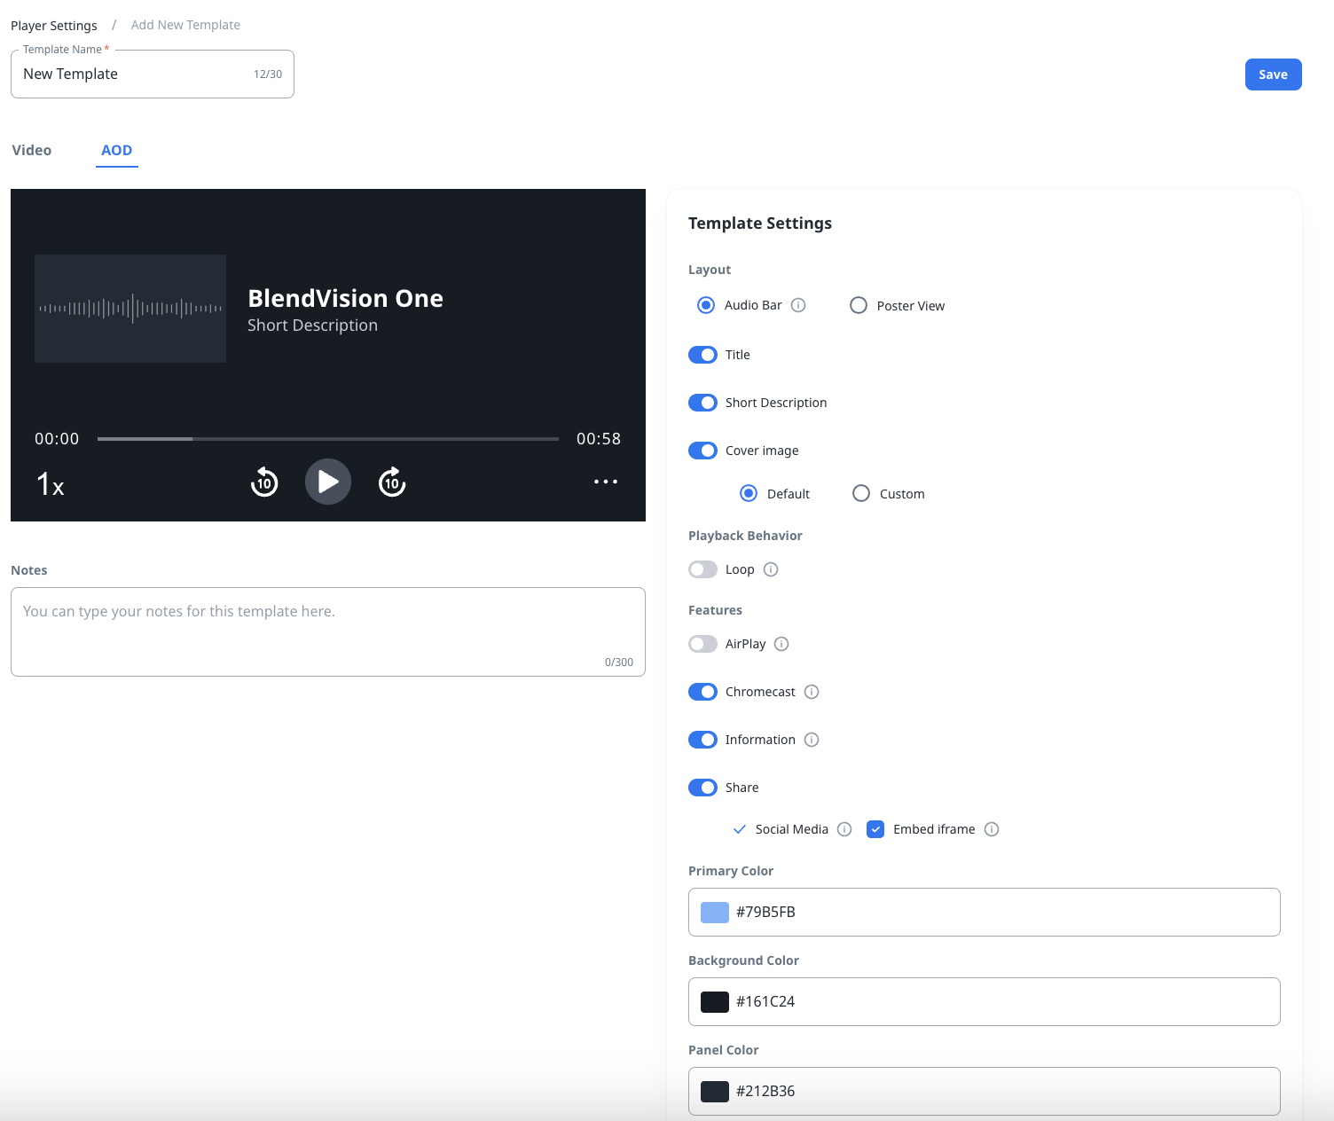1334x1121 pixels.
Task: Click the rewind 10 seconds icon
Action: [264, 482]
